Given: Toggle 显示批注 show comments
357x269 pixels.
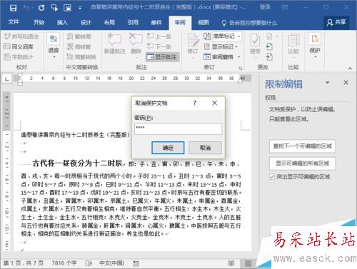Looking at the screenshot, I should tap(162, 57).
